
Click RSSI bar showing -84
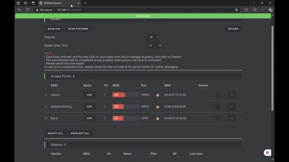tap(126, 95)
